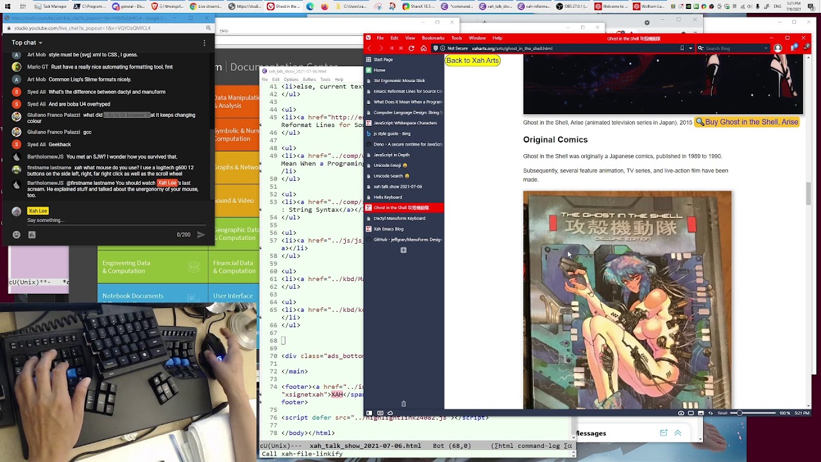
Task: Click sync cloud icon in Vivaldi status bar
Action: coord(390,413)
